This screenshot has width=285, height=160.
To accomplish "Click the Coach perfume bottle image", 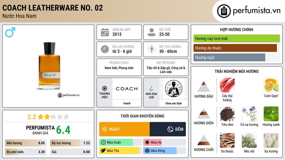I will click(x=49, y=66).
